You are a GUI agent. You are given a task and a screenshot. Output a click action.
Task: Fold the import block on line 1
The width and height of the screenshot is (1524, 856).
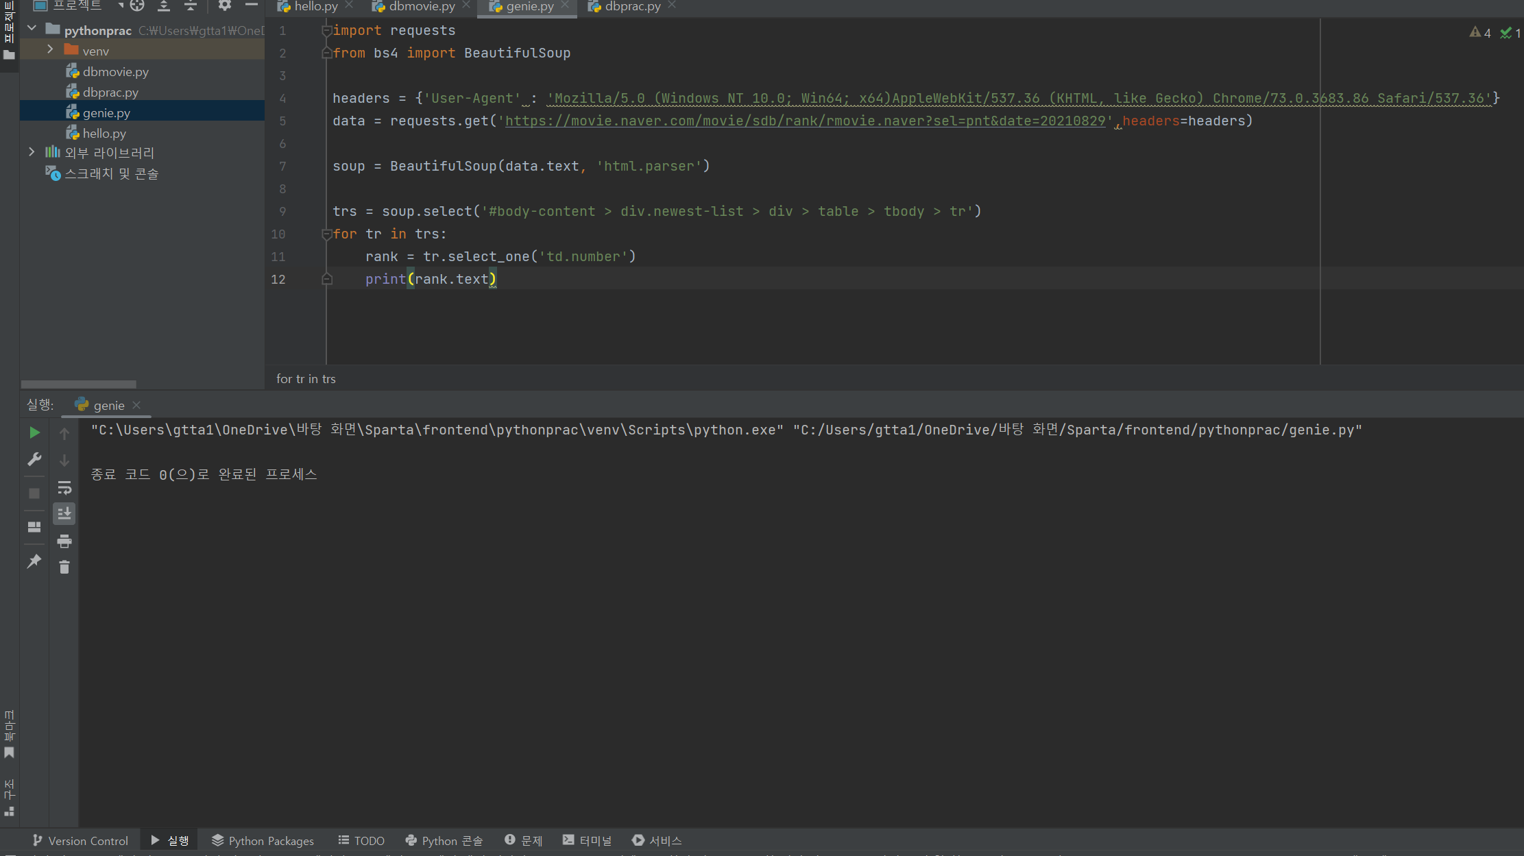click(x=327, y=31)
